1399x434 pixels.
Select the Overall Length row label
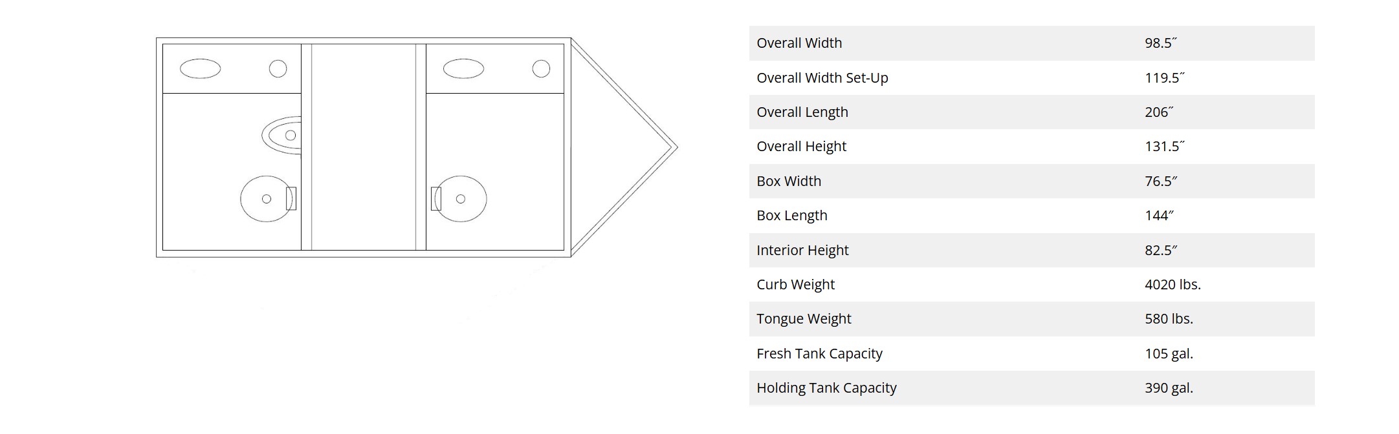(x=802, y=112)
